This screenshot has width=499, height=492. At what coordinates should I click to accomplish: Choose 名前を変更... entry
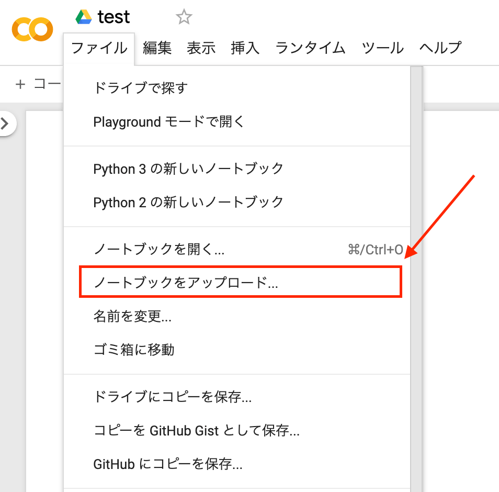237,316
